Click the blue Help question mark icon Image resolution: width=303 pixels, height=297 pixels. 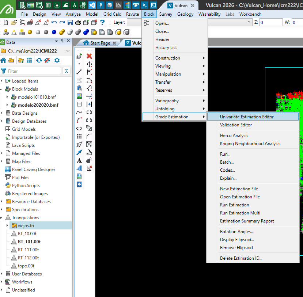pyautogui.click(x=102, y=22)
